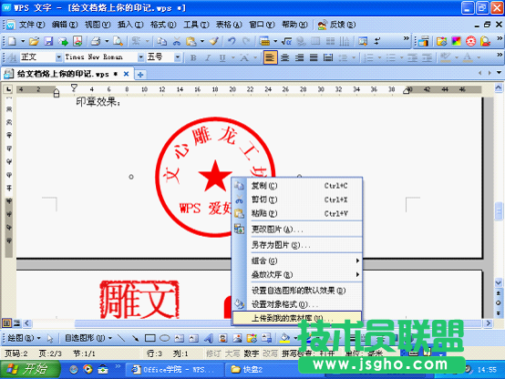
Task: Toggle 改写 overwrite mode in status bar
Action: (x=270, y=353)
